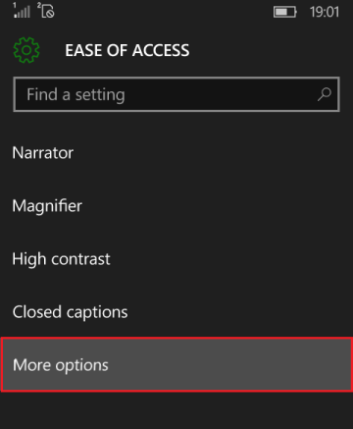The width and height of the screenshot is (353, 429).
Task: Tap the High contrast list row
Action: click(176, 259)
